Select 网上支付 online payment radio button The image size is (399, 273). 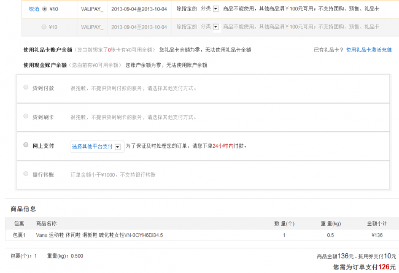tap(26, 145)
